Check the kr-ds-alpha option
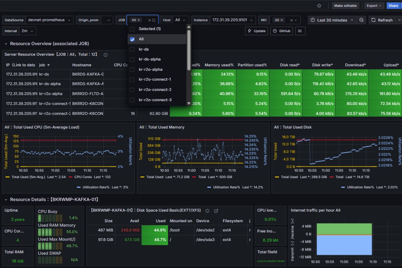402x268 pixels. click(132, 59)
